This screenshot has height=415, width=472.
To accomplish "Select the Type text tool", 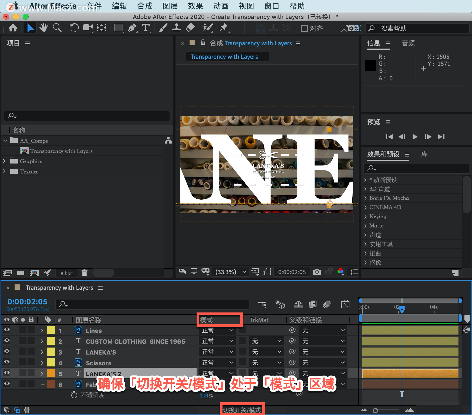I will (x=146, y=28).
